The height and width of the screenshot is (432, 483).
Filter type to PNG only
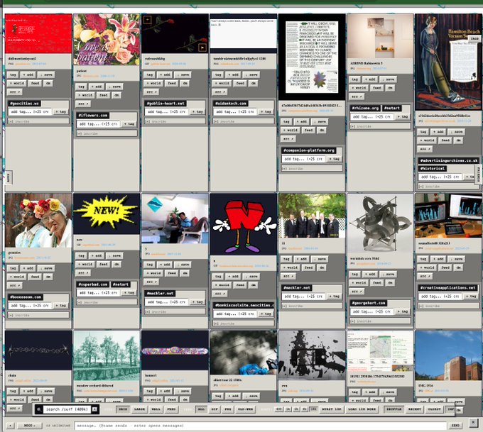[x=228, y=409]
